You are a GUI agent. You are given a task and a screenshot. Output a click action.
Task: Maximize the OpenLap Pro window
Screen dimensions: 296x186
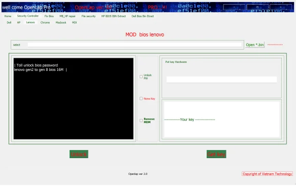point(257,7)
